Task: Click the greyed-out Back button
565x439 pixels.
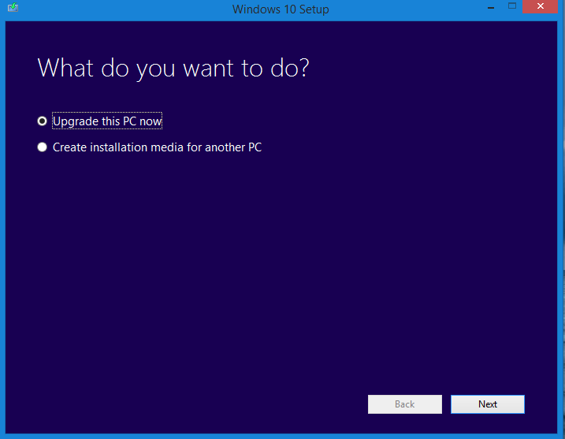Action: click(405, 404)
